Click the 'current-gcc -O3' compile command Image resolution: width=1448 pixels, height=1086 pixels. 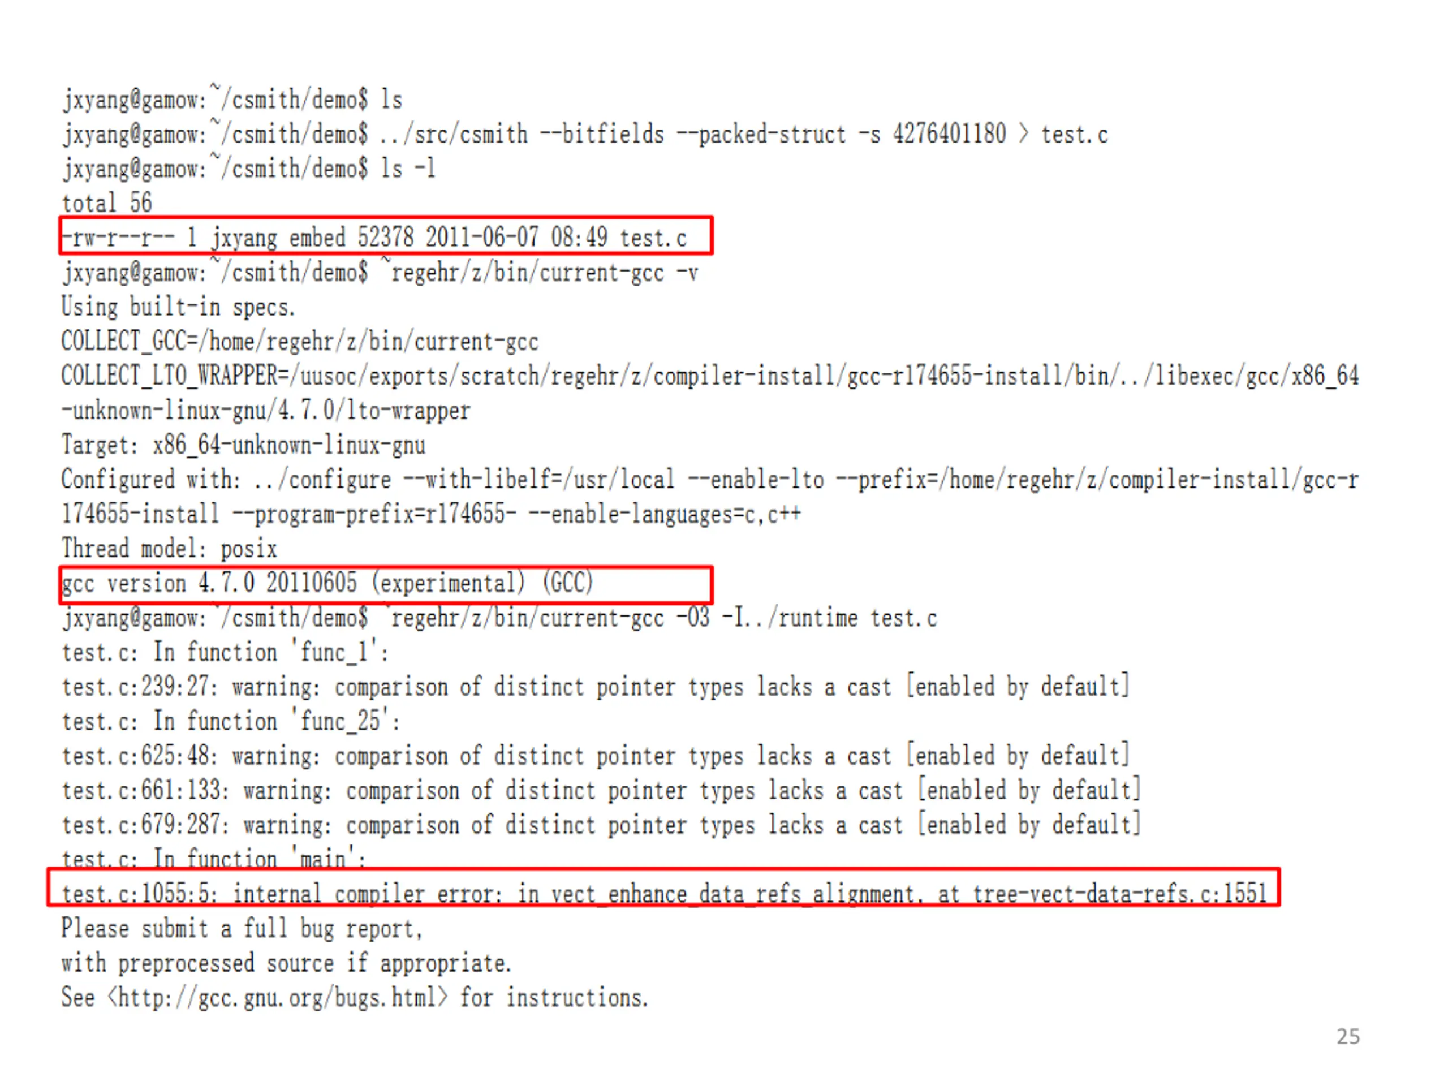(499, 617)
